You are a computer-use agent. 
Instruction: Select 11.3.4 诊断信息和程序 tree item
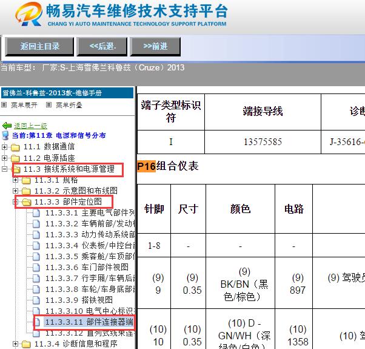coord(76,344)
